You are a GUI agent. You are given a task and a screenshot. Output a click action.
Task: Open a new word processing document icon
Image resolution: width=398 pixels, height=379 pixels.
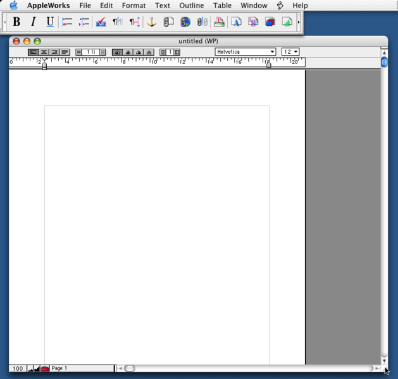click(236, 22)
